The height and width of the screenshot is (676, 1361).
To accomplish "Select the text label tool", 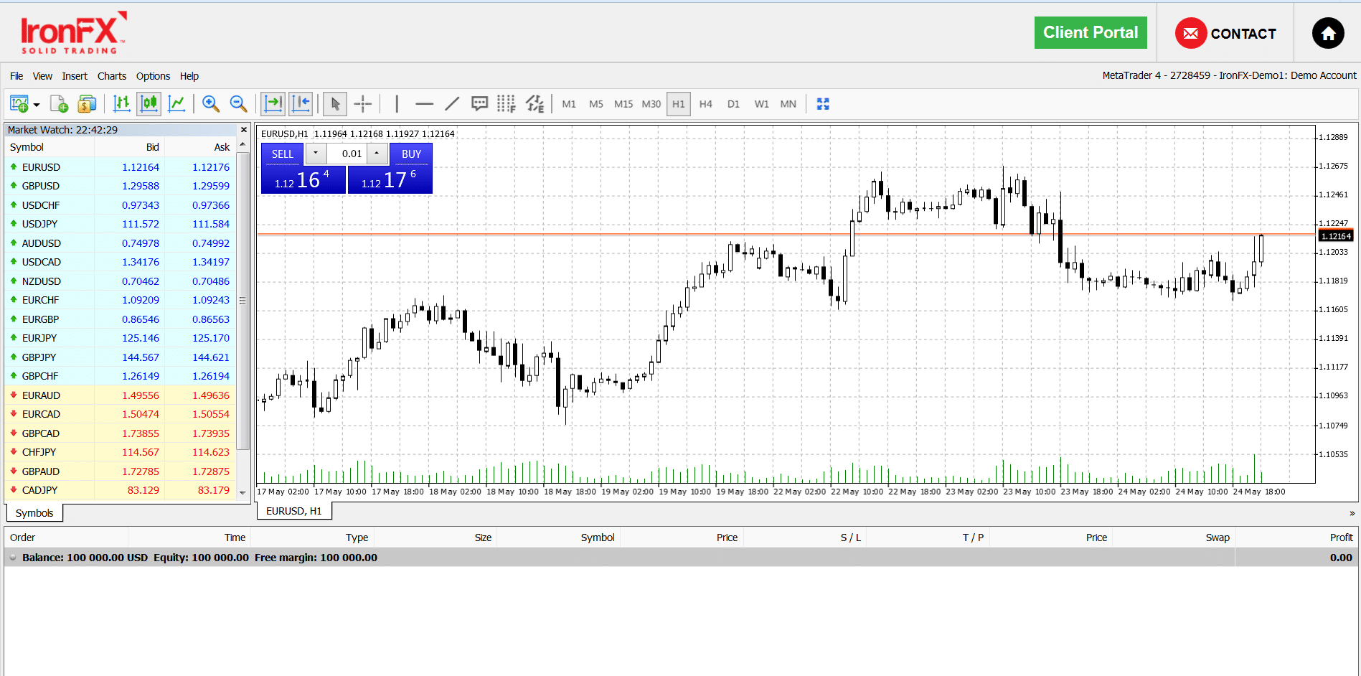I will [x=479, y=104].
